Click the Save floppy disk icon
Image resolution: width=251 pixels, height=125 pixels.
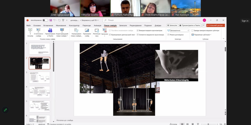coord(51,20)
